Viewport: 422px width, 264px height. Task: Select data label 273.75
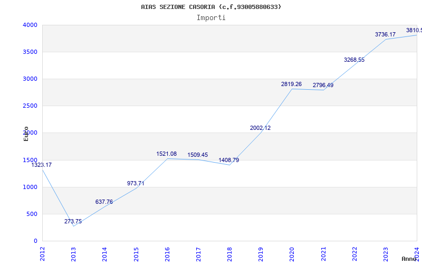point(73,221)
